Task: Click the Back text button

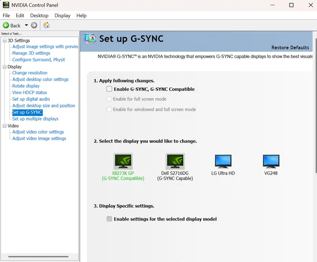Action: 15,26
